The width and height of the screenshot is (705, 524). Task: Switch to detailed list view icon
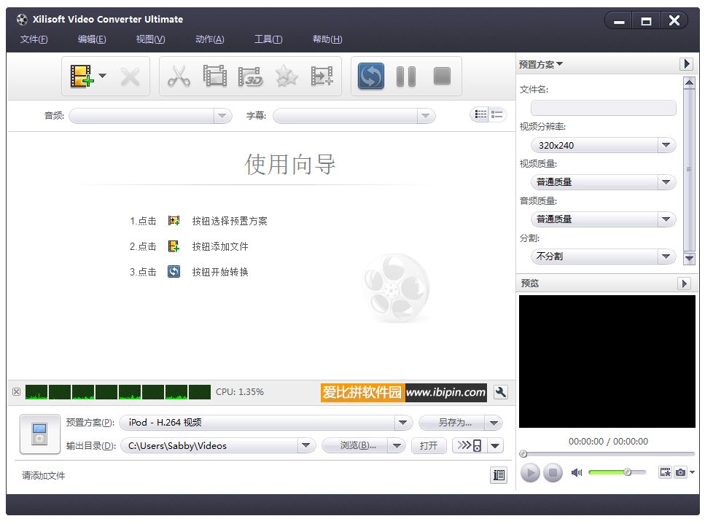[x=480, y=114]
